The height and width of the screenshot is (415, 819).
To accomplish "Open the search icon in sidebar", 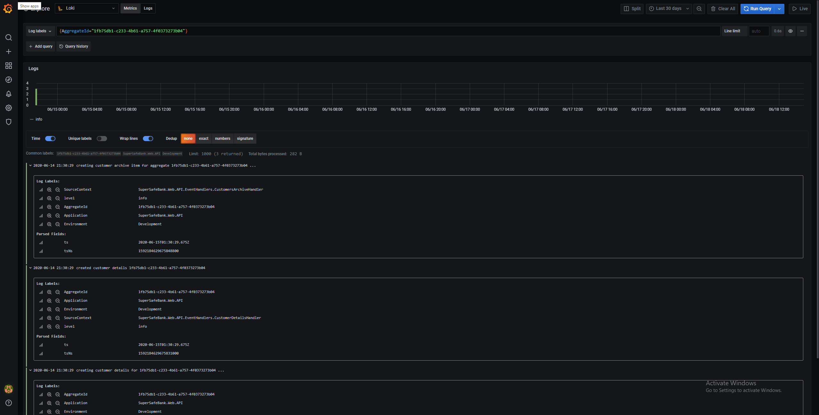I will point(9,37).
